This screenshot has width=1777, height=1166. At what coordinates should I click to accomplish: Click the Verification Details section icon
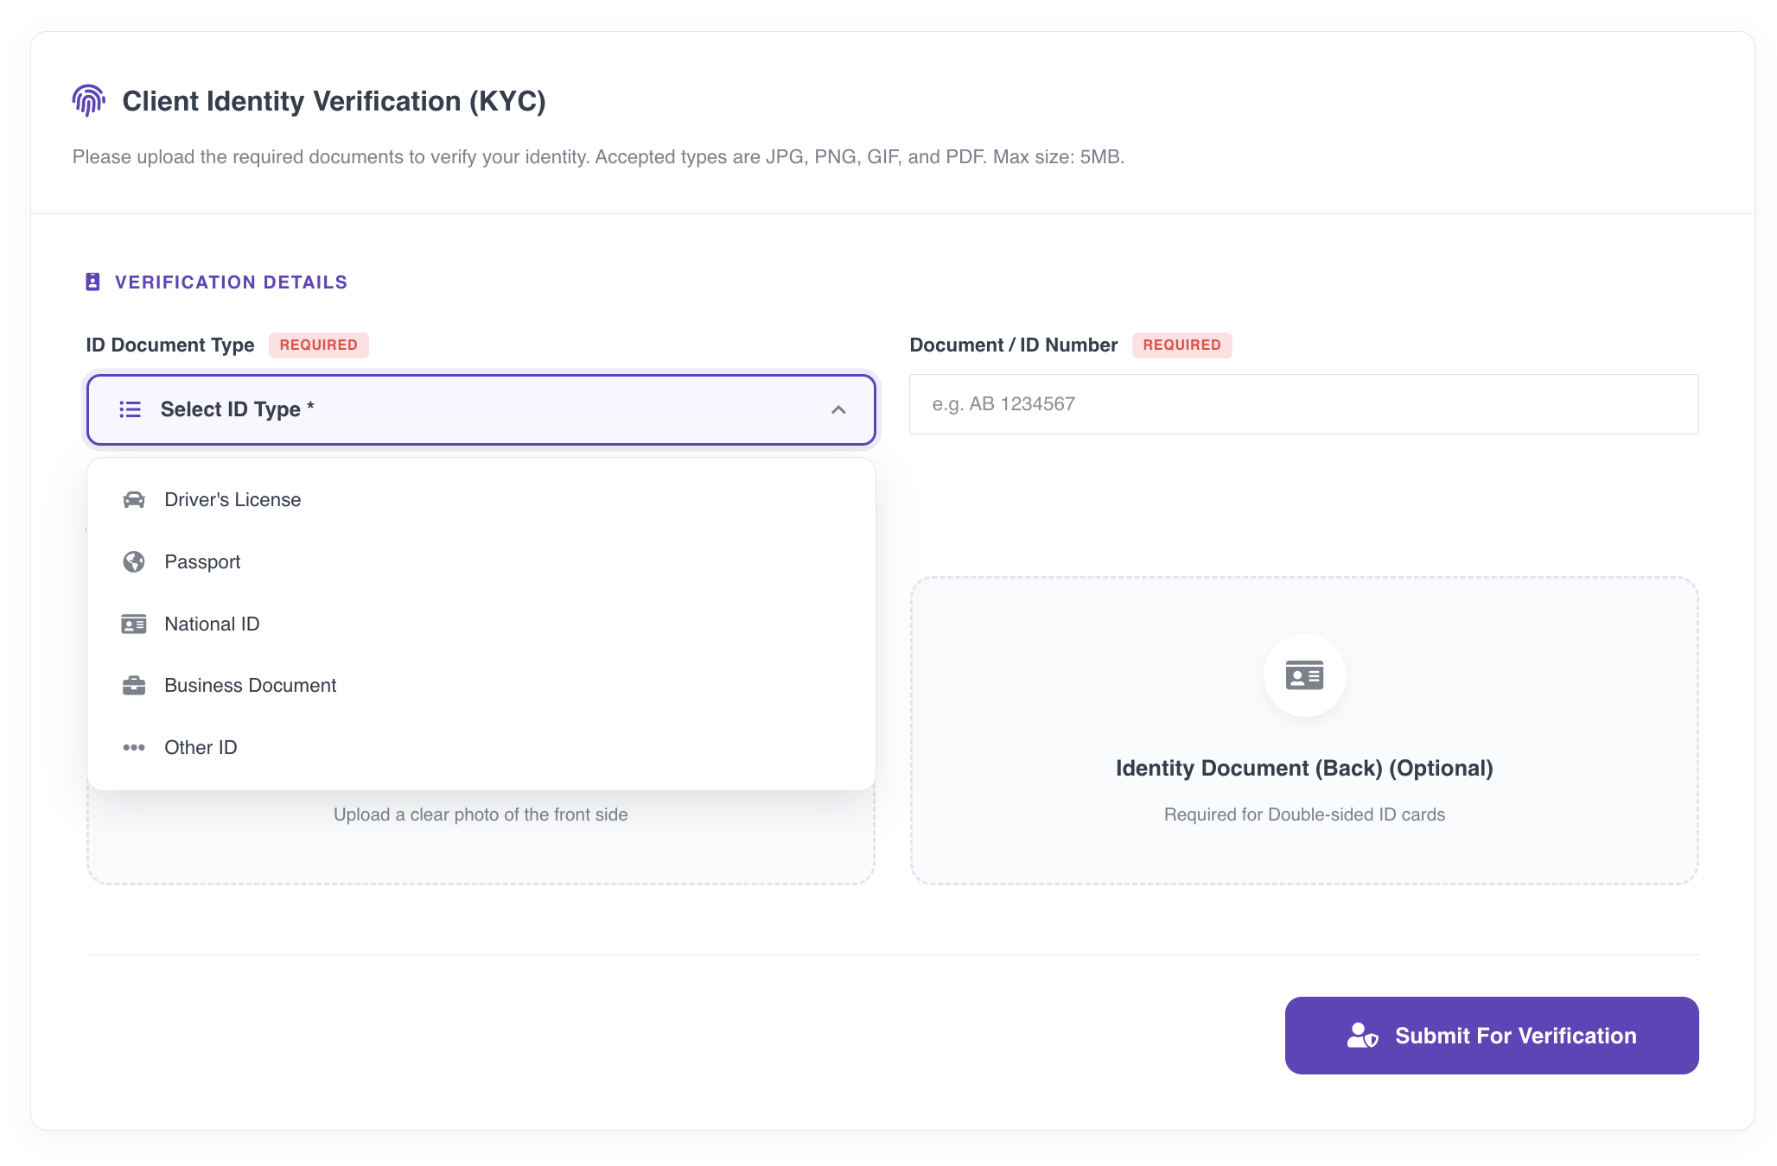click(x=93, y=282)
